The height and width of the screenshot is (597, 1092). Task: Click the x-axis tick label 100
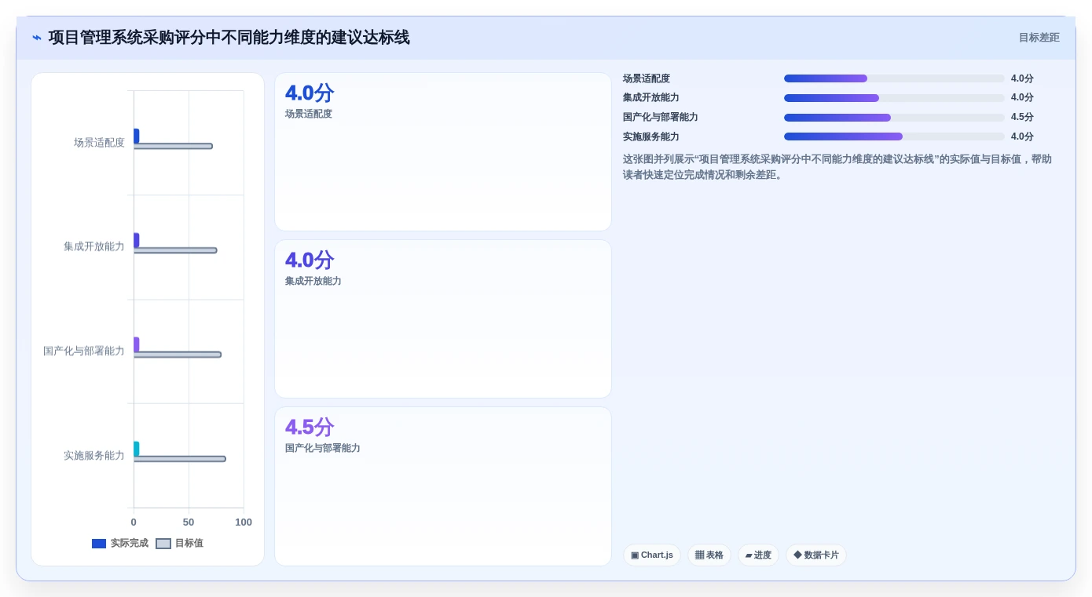coord(244,522)
